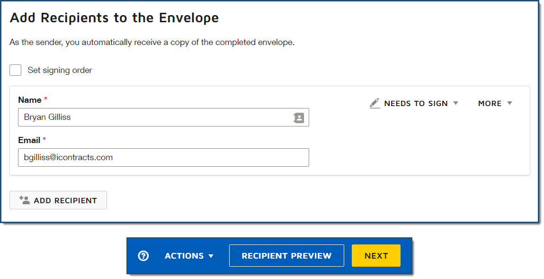Focus the Name field containing Bryan Gilliss
Screen dimensions: 544x279
tap(163, 117)
